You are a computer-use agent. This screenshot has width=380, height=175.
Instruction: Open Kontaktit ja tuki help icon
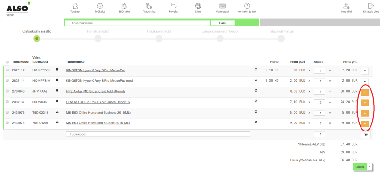[247, 6]
